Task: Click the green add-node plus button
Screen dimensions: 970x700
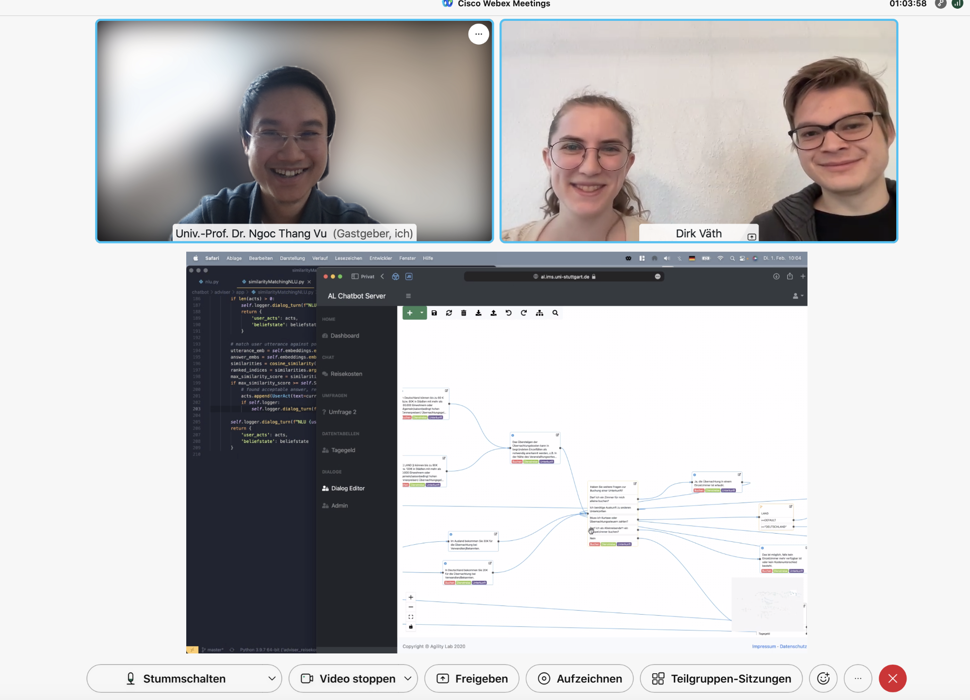Action: (x=410, y=313)
